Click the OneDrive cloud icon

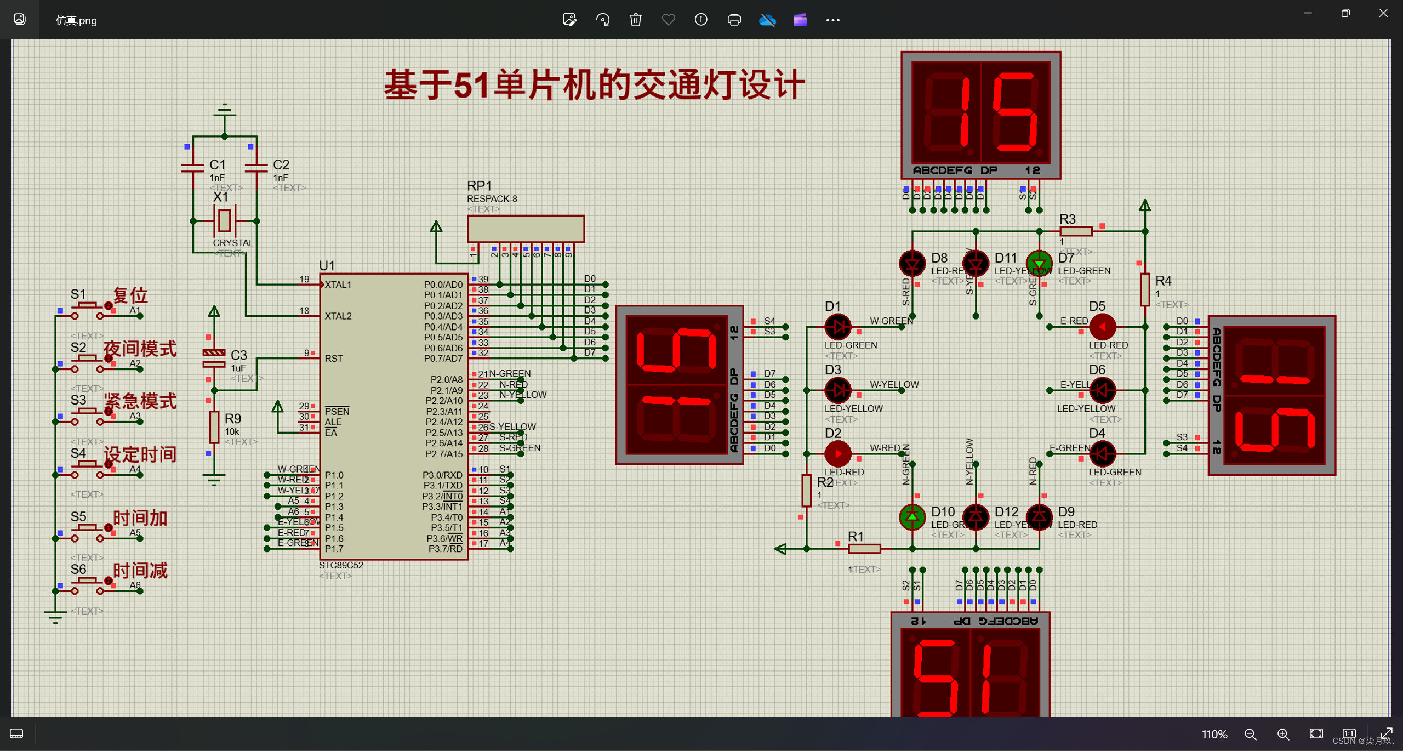767,20
